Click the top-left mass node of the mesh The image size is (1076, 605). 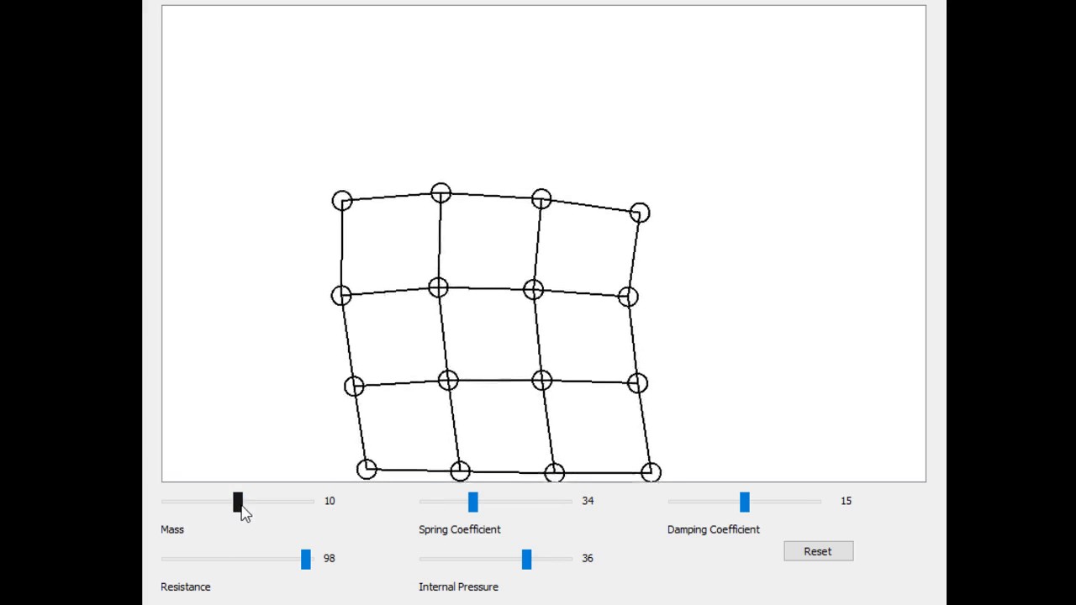342,201
